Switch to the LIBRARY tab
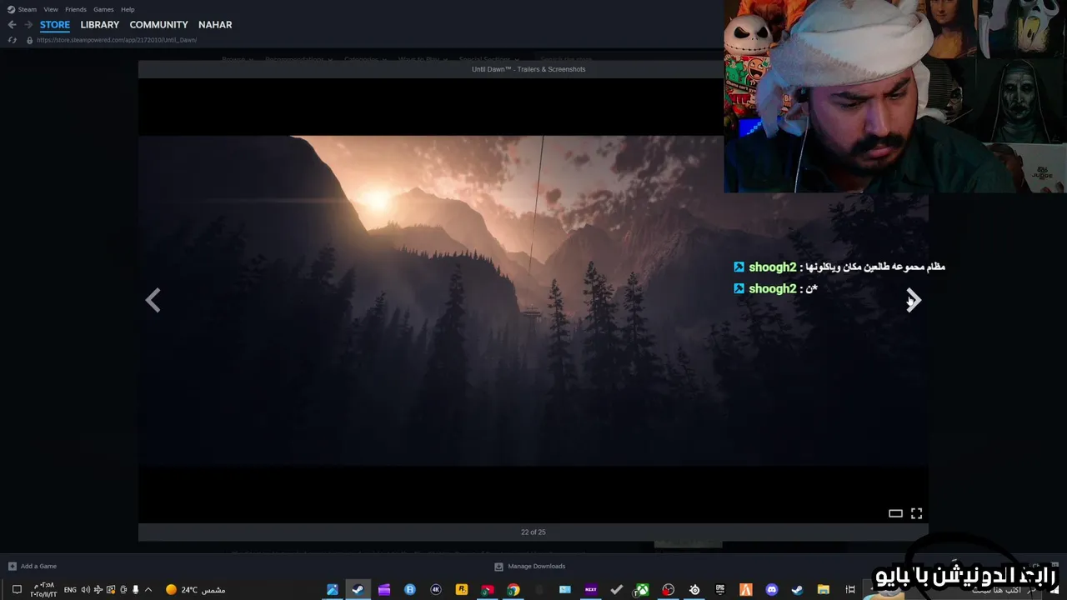Screen dimensions: 1067x600 tap(100, 25)
